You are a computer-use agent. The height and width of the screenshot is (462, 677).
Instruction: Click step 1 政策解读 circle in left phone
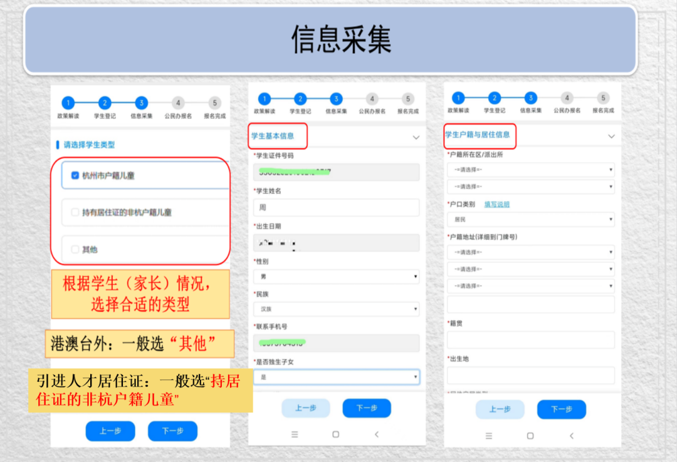point(68,103)
